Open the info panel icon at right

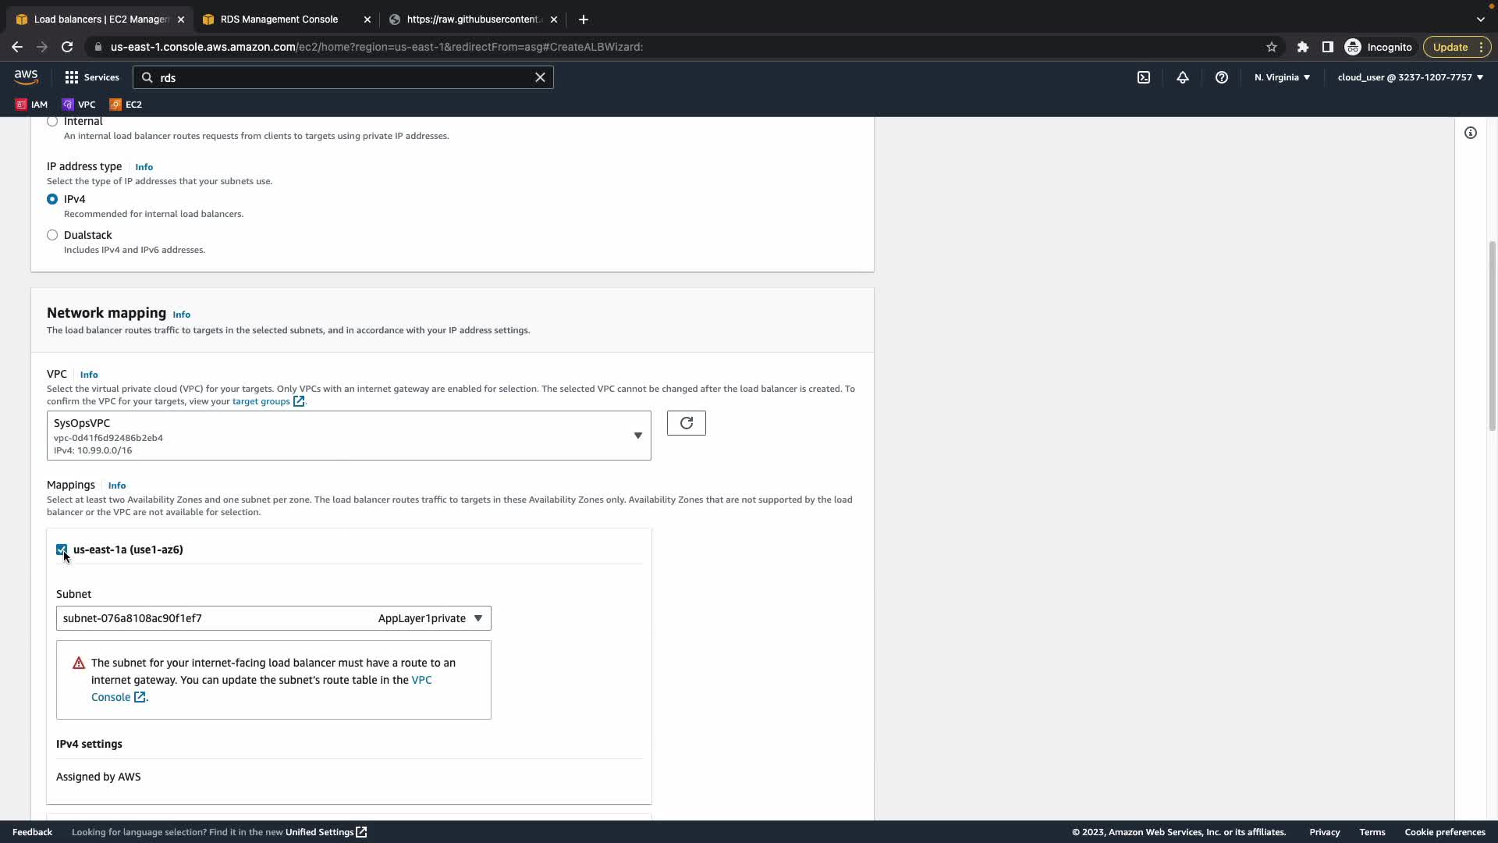[1471, 133]
